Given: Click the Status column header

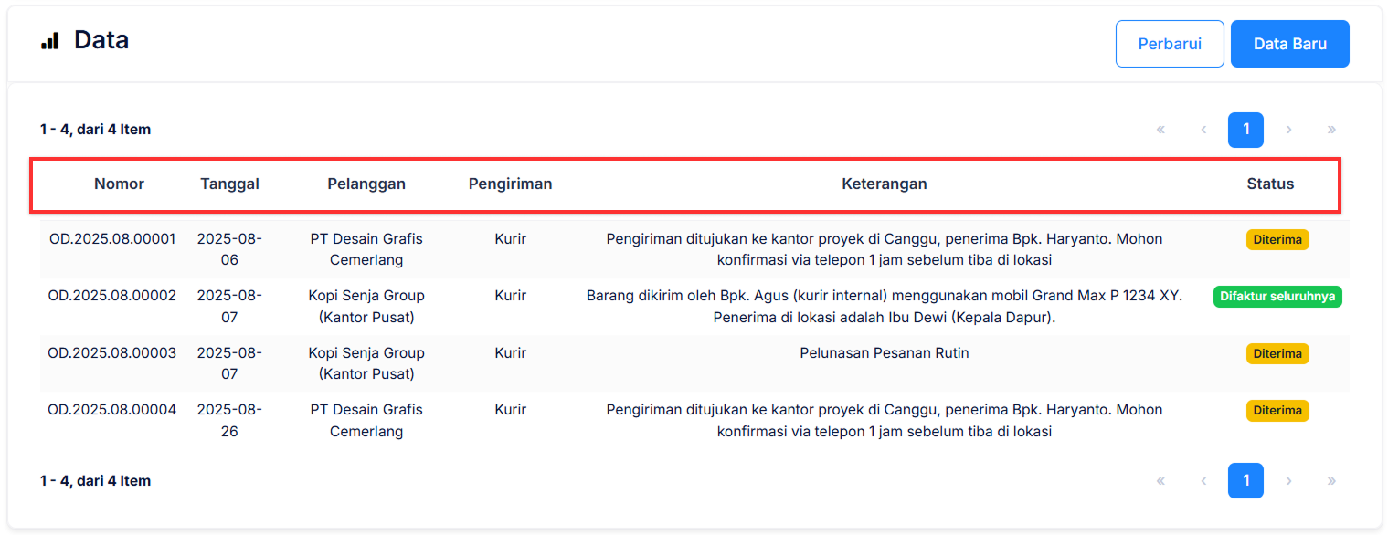Looking at the screenshot, I should click(x=1270, y=184).
